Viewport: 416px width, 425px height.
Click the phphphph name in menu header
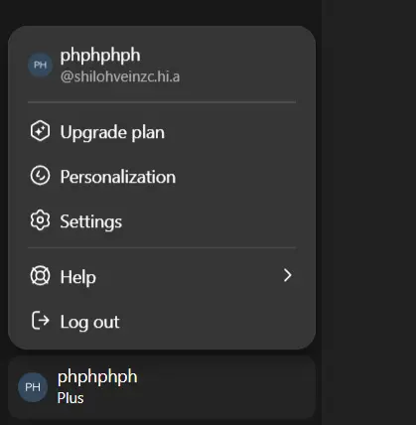click(100, 56)
